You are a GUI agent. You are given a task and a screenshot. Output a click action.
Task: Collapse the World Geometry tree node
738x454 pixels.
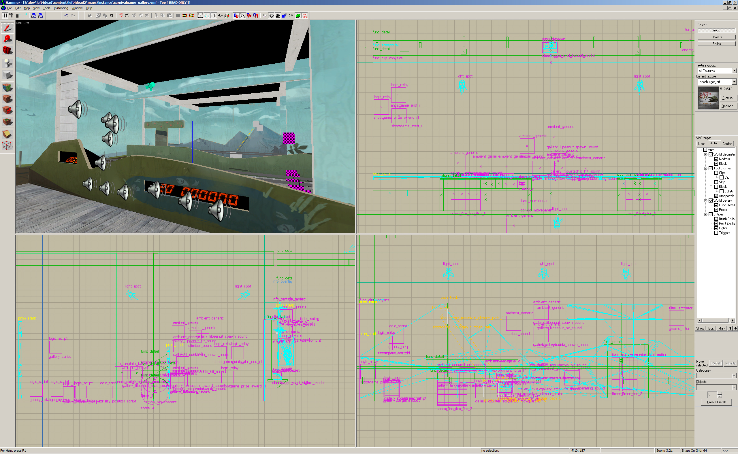pyautogui.click(x=705, y=154)
